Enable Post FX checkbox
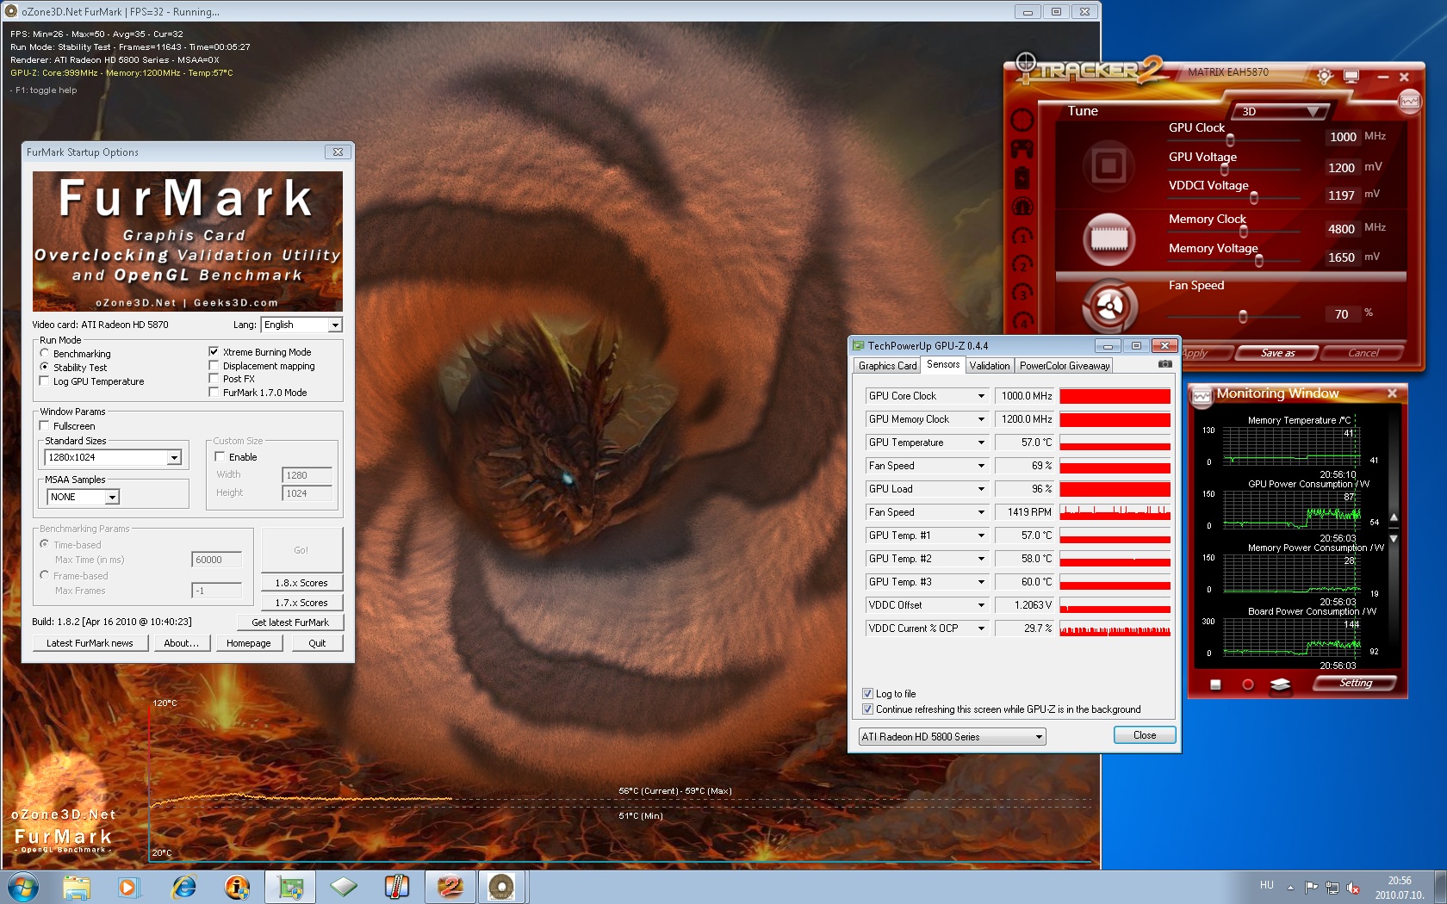 [x=214, y=378]
